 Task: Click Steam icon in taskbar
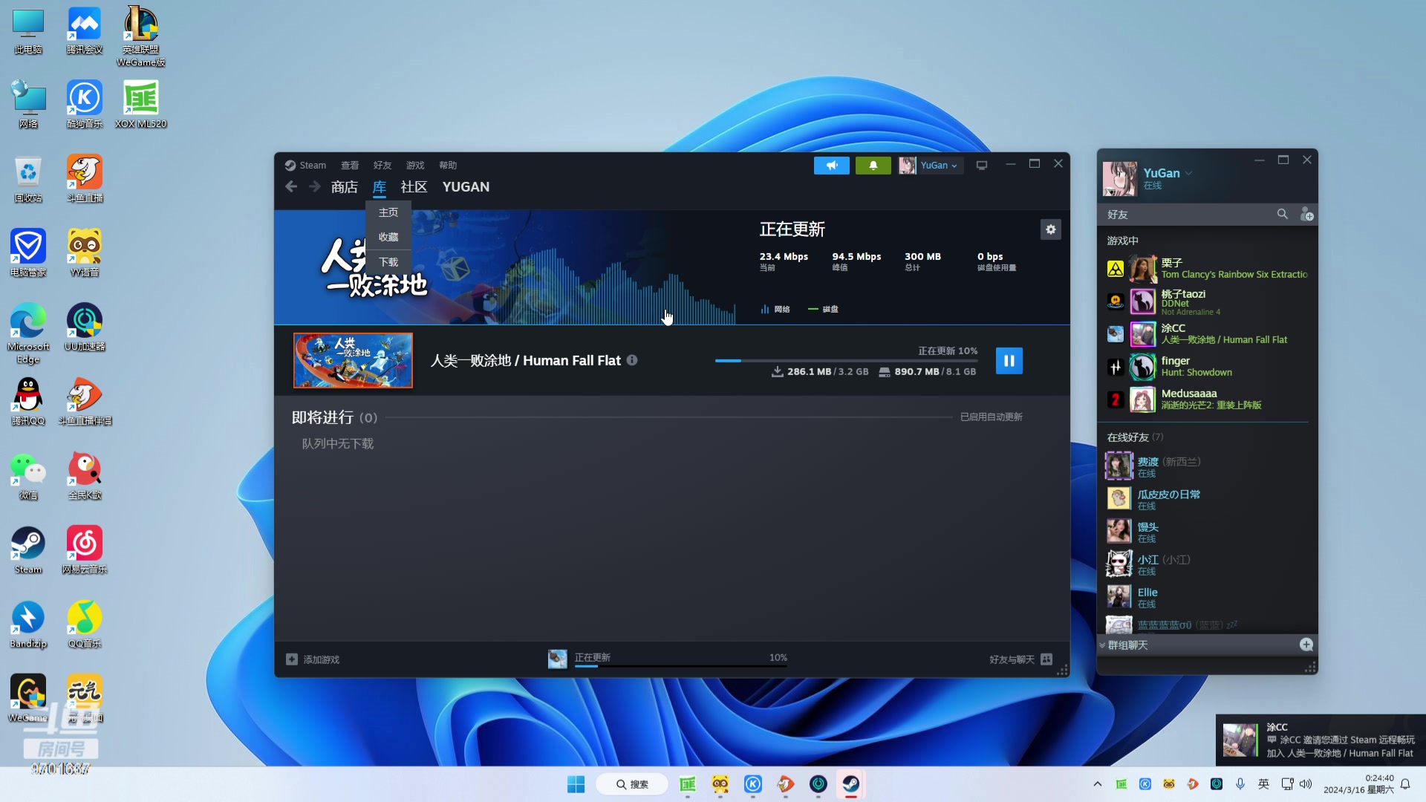pyautogui.click(x=850, y=784)
